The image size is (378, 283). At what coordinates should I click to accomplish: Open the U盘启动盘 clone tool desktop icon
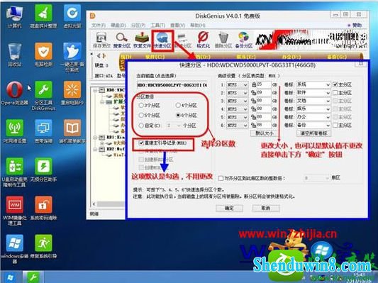tap(15, 172)
